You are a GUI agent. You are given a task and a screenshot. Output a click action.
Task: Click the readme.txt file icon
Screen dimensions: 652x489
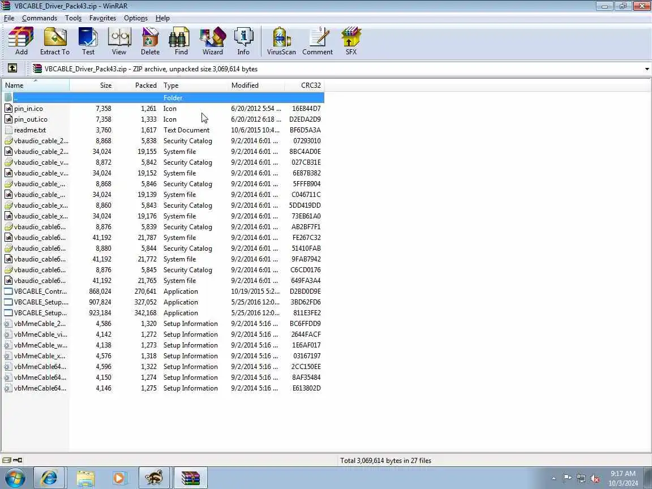8,130
